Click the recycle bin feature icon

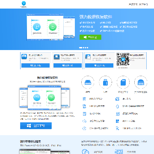84,106
